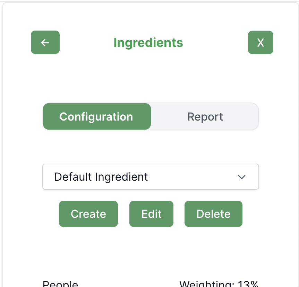Delete the selected ingredient

coord(213,214)
